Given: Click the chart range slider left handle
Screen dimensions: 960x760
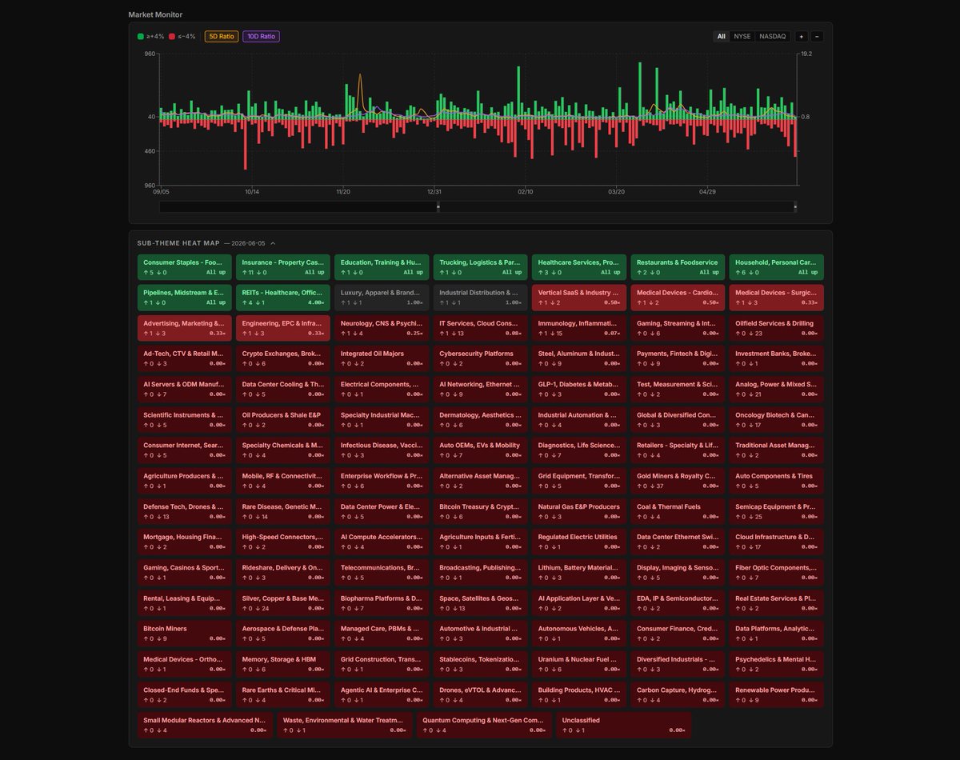Looking at the screenshot, I should pos(438,206).
